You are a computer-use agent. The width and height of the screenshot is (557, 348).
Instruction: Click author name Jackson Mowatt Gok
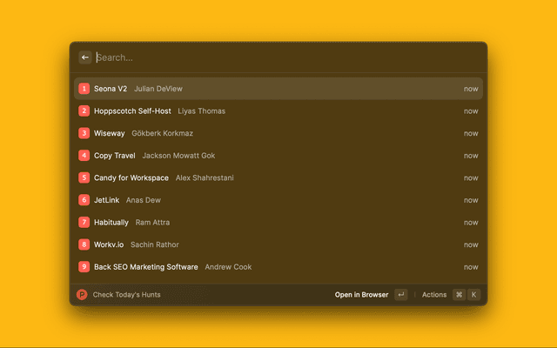click(x=178, y=156)
